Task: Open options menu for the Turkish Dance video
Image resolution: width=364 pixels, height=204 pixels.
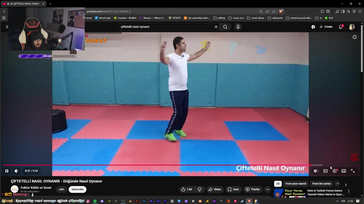Action: (349, 191)
